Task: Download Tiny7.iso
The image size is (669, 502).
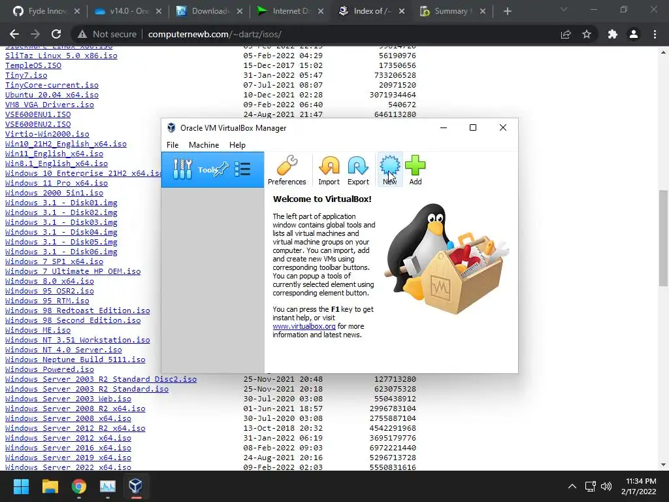Action: pos(26,76)
